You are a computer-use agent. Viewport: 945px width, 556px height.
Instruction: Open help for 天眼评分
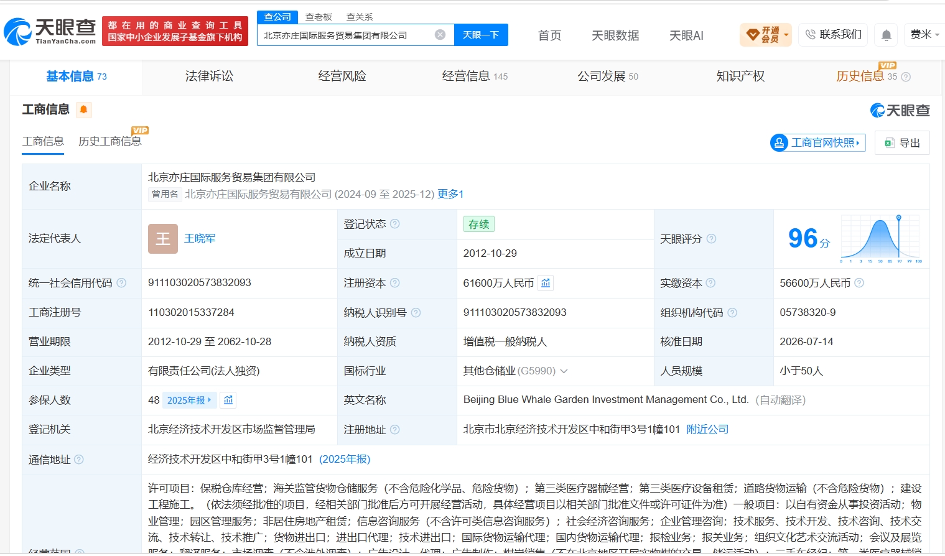click(x=711, y=239)
